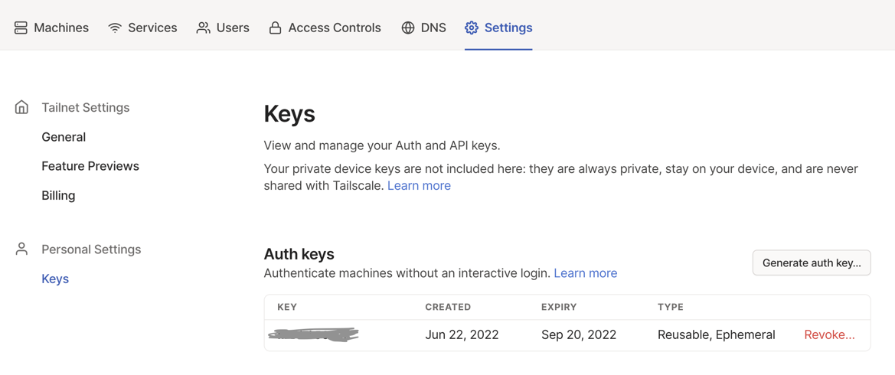Click the Users people icon
The width and height of the screenshot is (895, 375).
tap(203, 28)
